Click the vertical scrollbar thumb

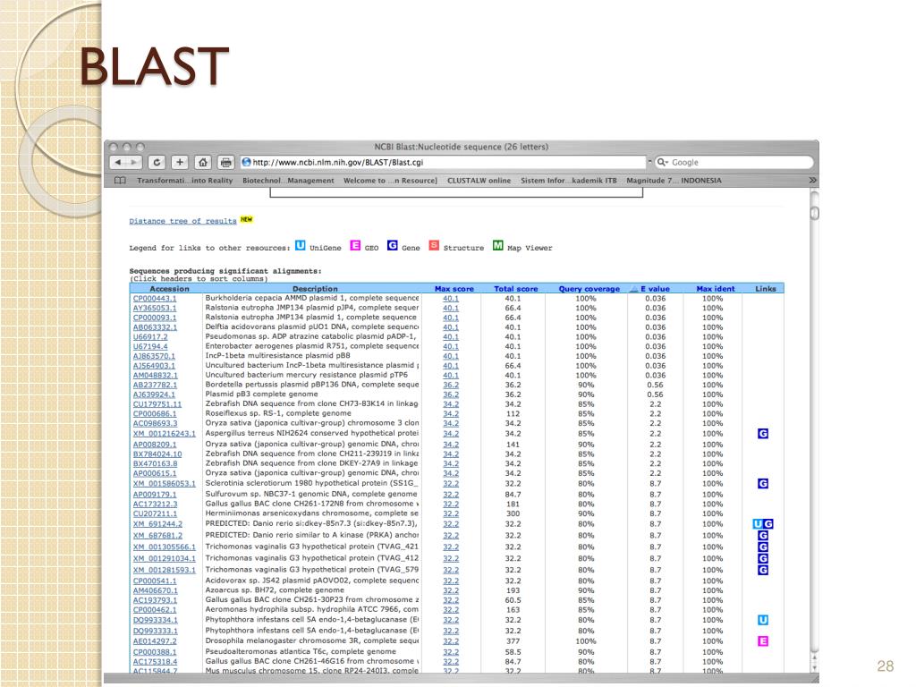(814, 213)
